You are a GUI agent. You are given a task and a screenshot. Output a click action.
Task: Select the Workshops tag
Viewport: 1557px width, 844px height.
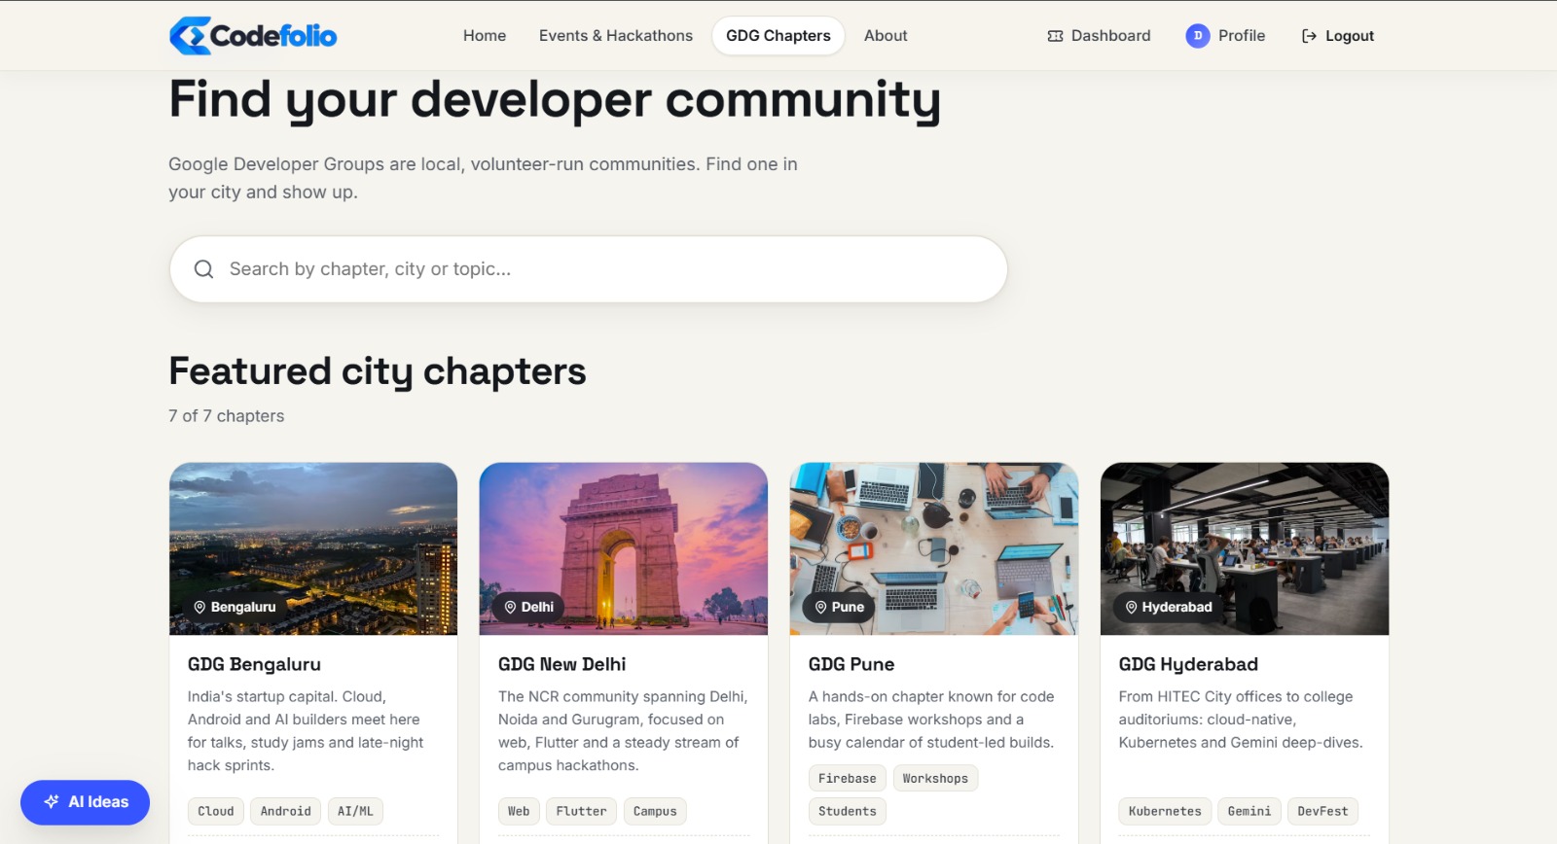point(935,778)
